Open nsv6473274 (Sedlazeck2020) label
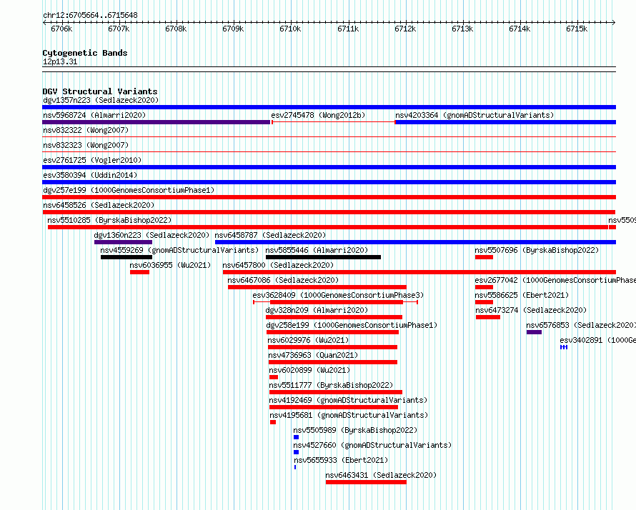The width and height of the screenshot is (636, 510). pos(531,310)
